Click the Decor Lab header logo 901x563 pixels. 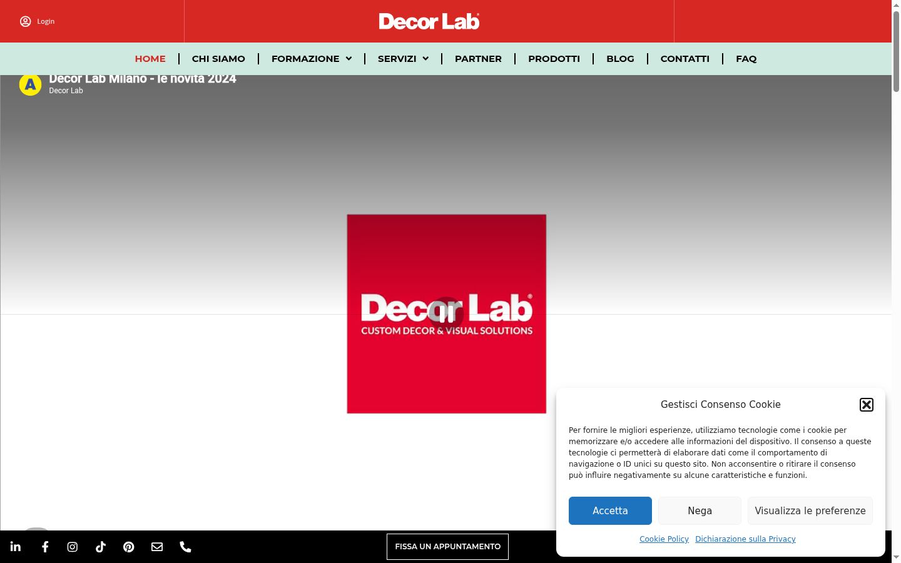click(429, 21)
